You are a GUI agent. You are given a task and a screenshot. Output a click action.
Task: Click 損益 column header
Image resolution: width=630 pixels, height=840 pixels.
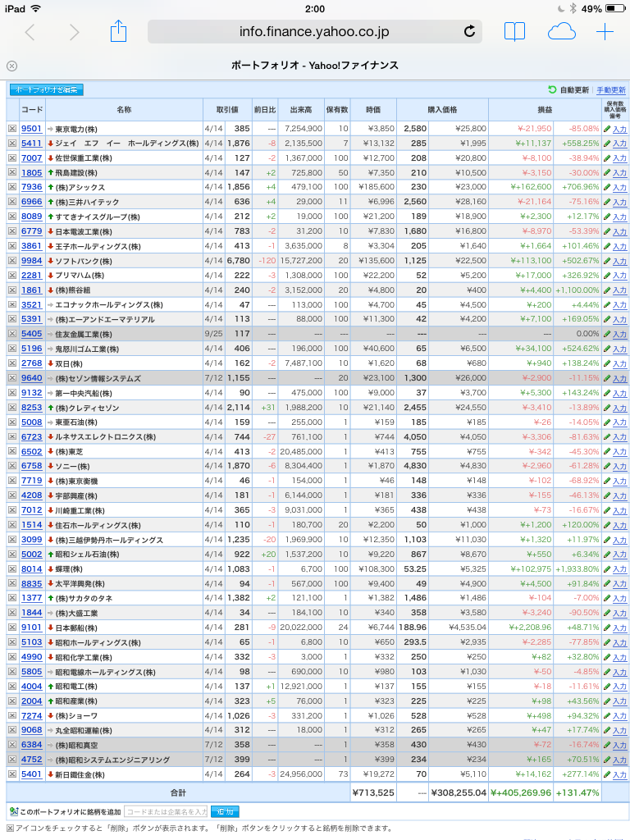click(545, 109)
